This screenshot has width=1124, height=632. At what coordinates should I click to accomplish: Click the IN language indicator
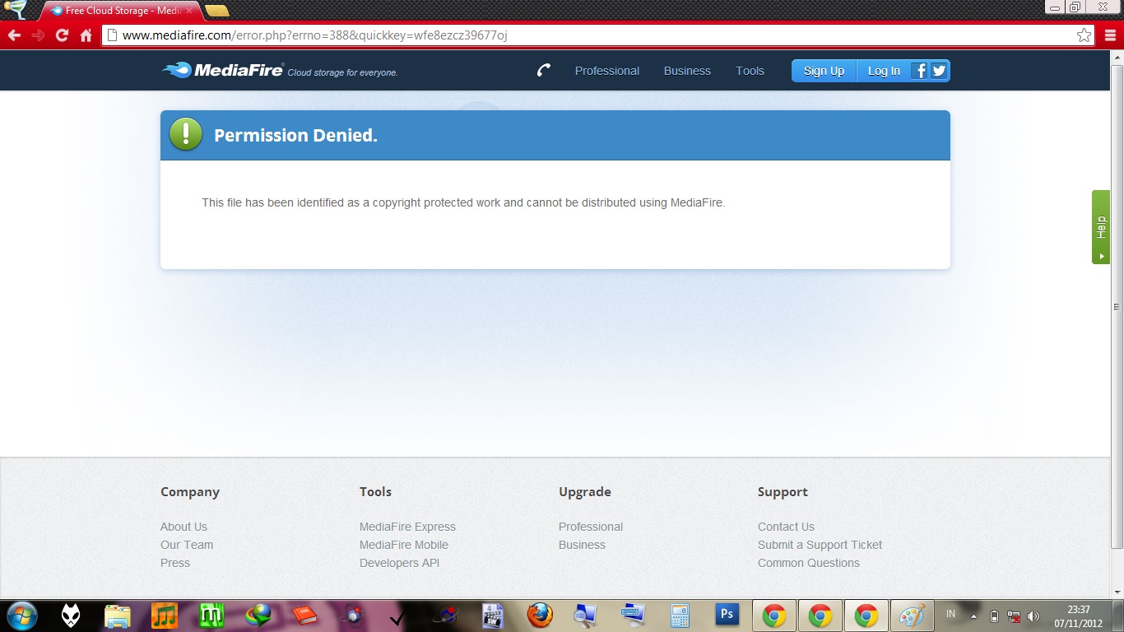tap(951, 614)
